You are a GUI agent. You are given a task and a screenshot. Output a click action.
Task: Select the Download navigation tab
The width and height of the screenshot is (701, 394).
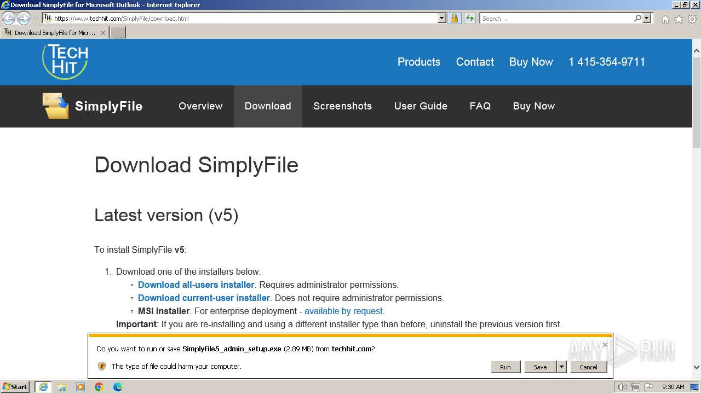point(268,106)
